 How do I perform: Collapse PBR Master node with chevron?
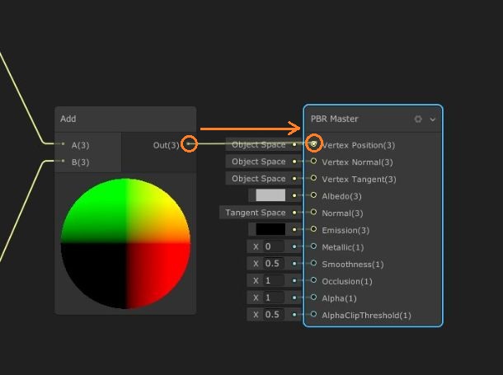tap(432, 120)
